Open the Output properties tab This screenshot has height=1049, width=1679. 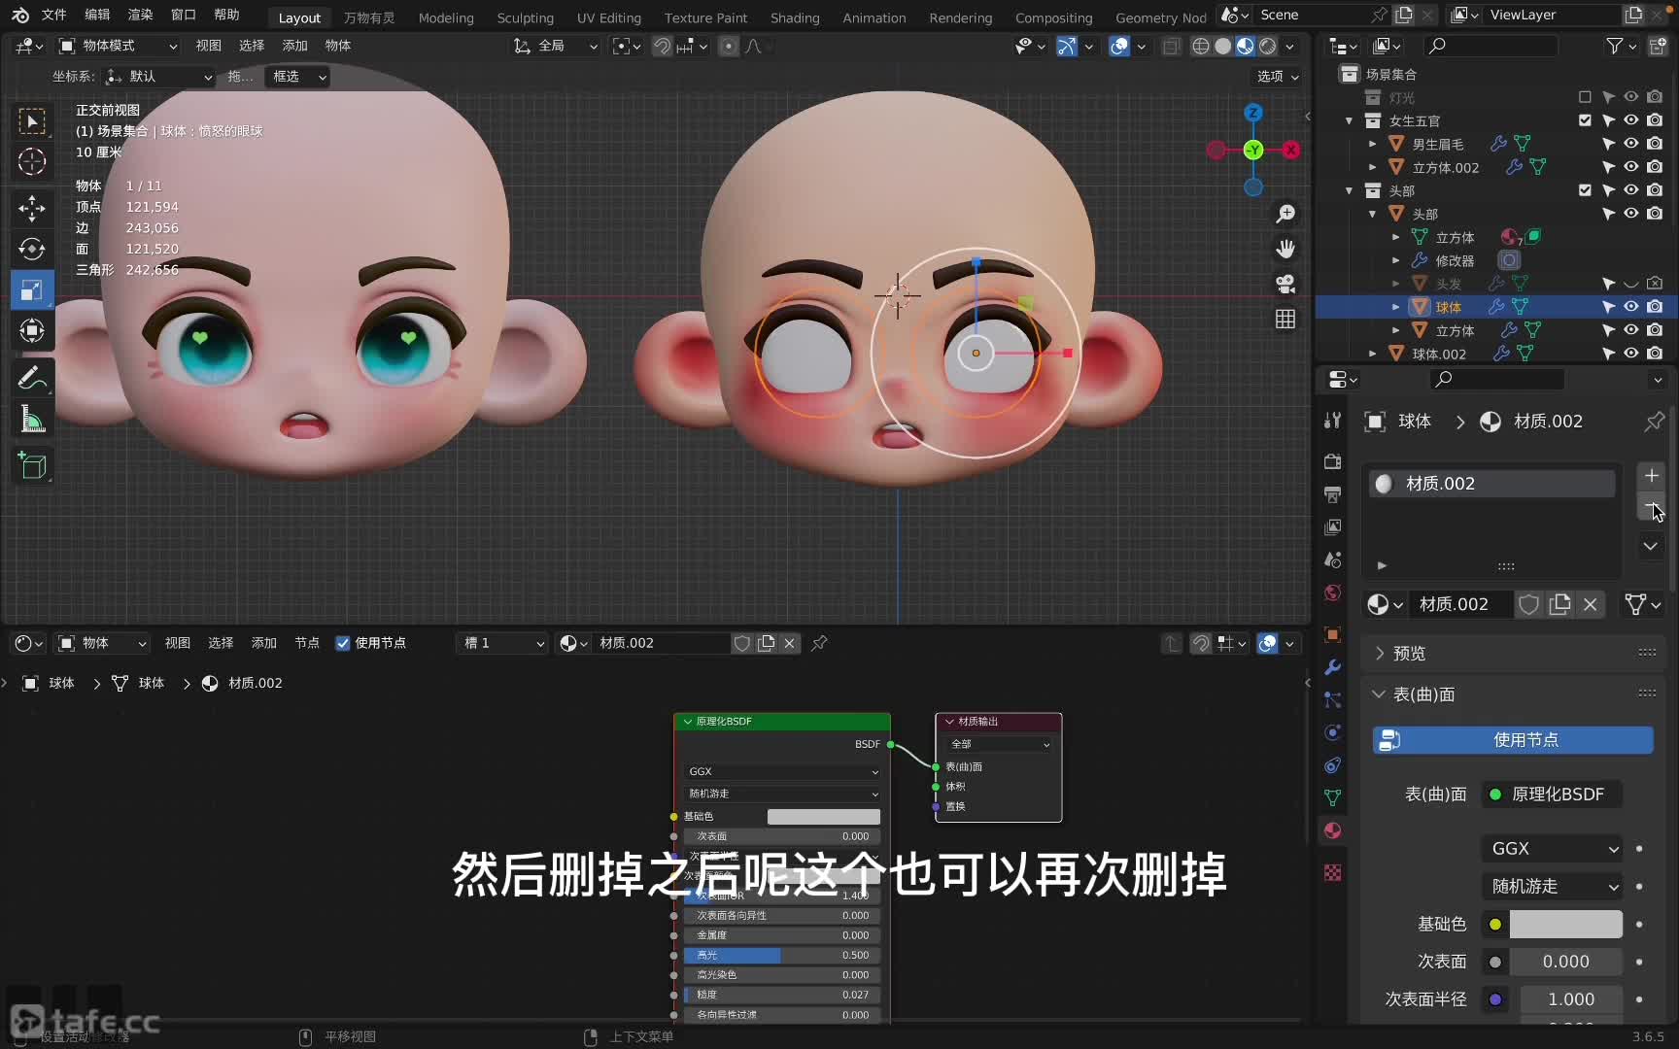point(1333,494)
